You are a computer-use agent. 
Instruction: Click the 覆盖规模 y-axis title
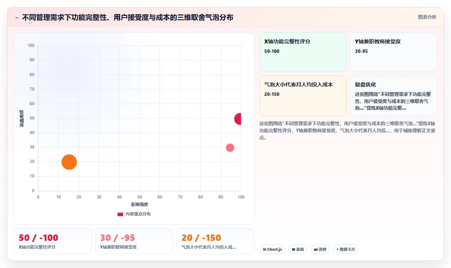tap(22, 118)
